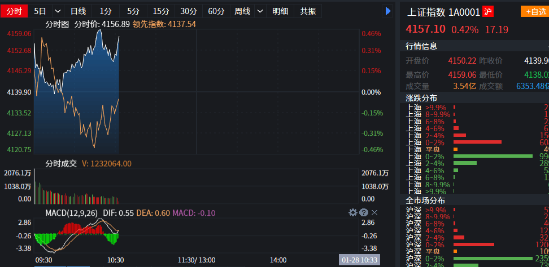The width and height of the screenshot is (549, 267).
Task: Open MACD indicator settings gear
Action: coord(353,212)
